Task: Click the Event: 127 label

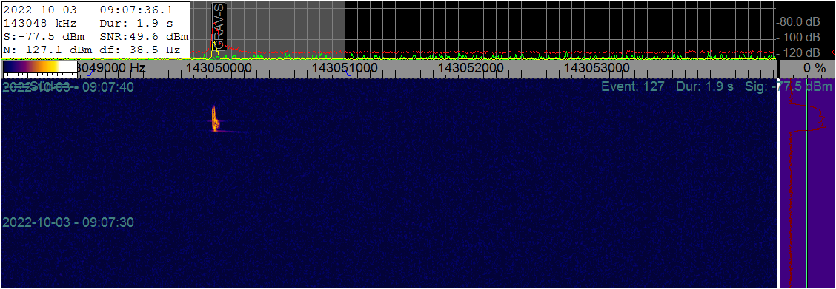Action: point(633,86)
